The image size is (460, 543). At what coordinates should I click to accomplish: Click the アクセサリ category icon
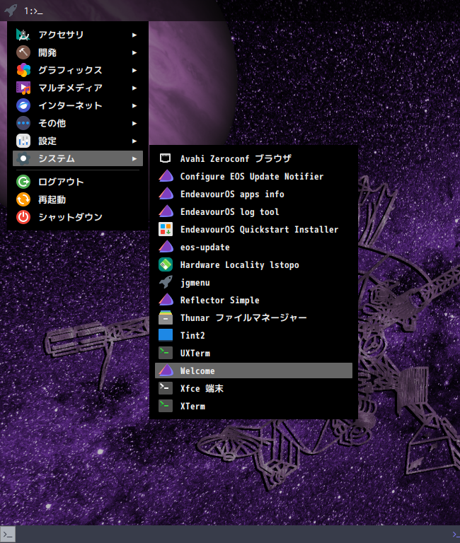pos(23,35)
